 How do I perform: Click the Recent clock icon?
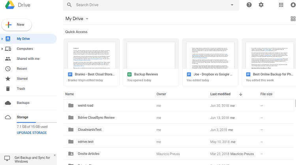tap(8, 69)
